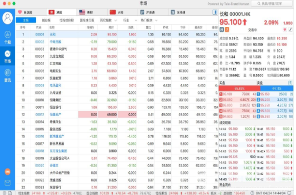The image size is (296, 195).
Task: Switch to the 自选股 watchlist tab
Action: tap(31, 12)
